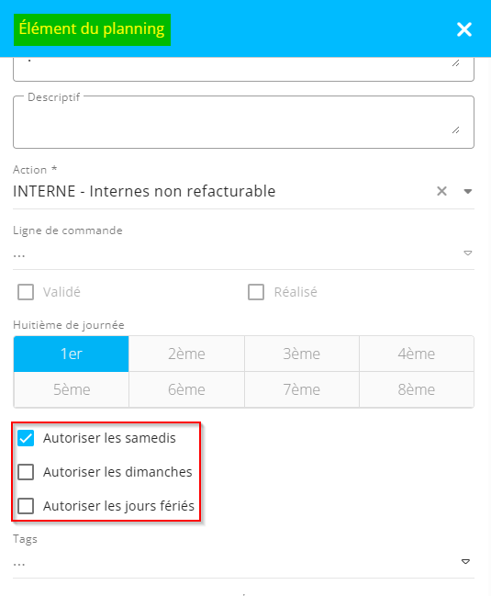Enable Autoriser les jours fériés

26,506
